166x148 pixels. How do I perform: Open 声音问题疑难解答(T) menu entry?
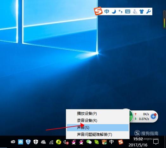point(98,135)
